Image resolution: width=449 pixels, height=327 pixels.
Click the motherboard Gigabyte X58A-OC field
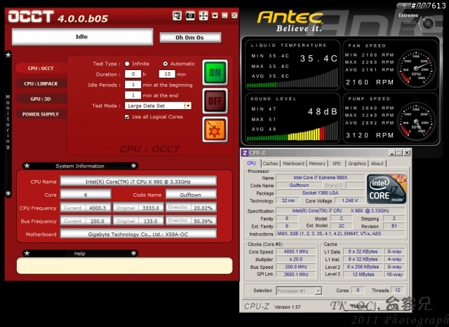[x=138, y=234]
